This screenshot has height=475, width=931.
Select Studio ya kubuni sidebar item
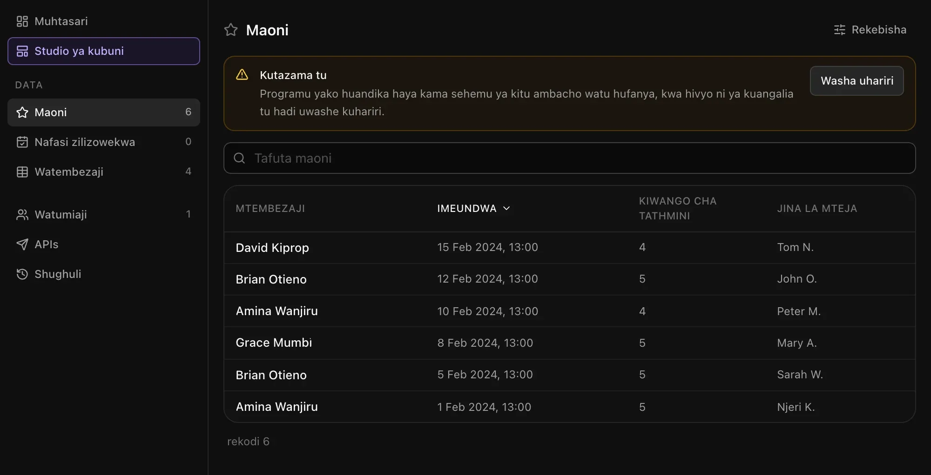(104, 51)
